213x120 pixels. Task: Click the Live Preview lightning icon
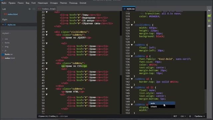click(x=209, y=10)
